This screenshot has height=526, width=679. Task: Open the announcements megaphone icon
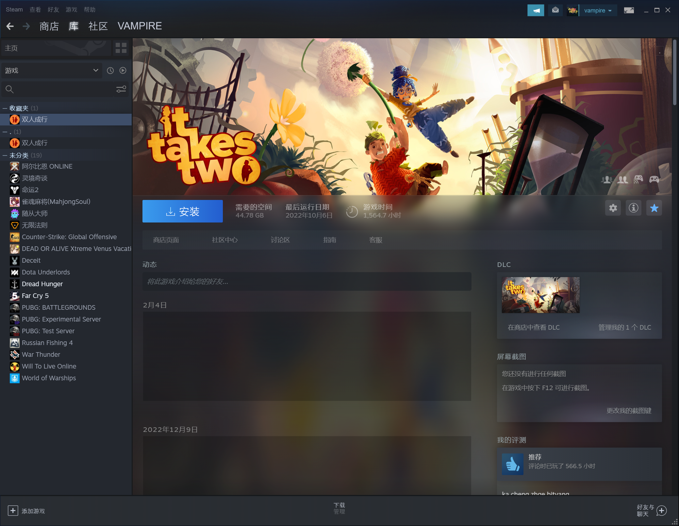[x=536, y=10]
